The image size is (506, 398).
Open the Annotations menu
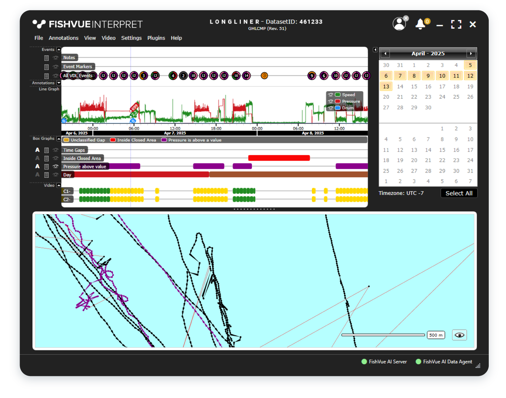pyautogui.click(x=63, y=38)
